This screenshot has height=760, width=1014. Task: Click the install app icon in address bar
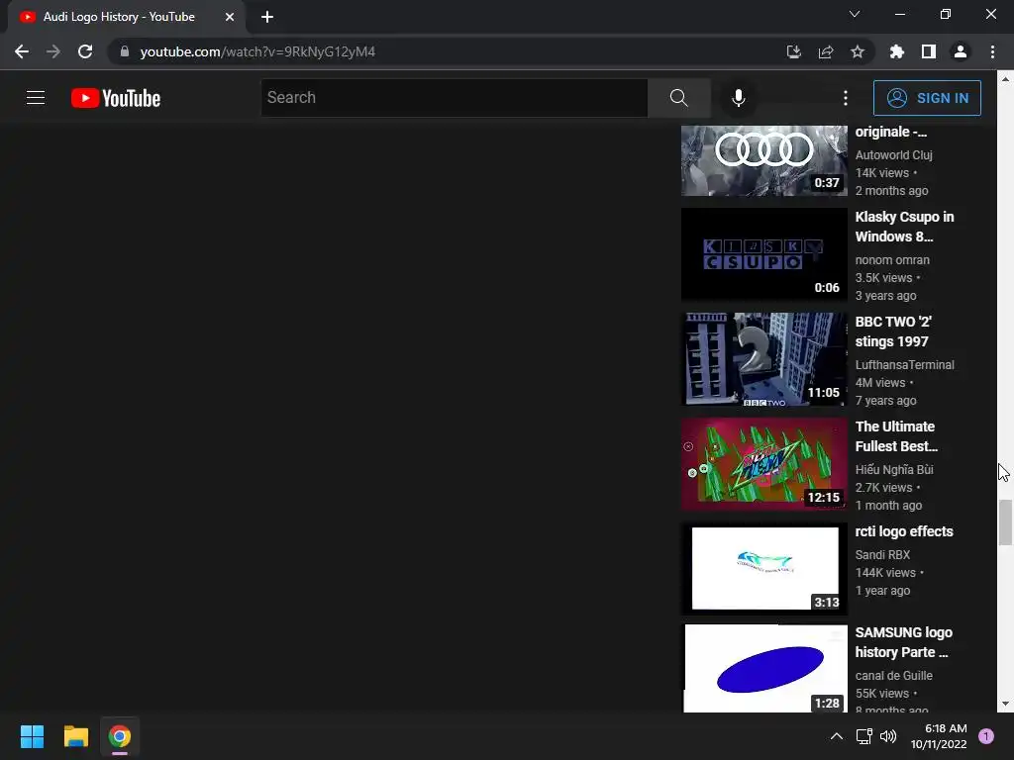click(x=793, y=51)
